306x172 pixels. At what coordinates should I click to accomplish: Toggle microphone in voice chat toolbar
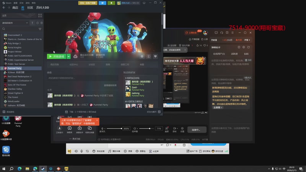pyautogui.click(x=81, y=151)
